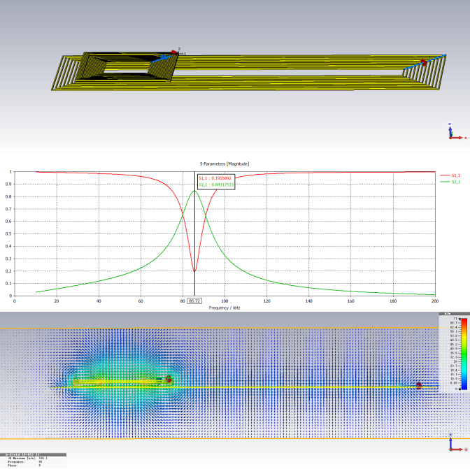470x469 pixels.
Task: Click the rainbow color ramp bar
Action: pyautogui.click(x=464, y=354)
